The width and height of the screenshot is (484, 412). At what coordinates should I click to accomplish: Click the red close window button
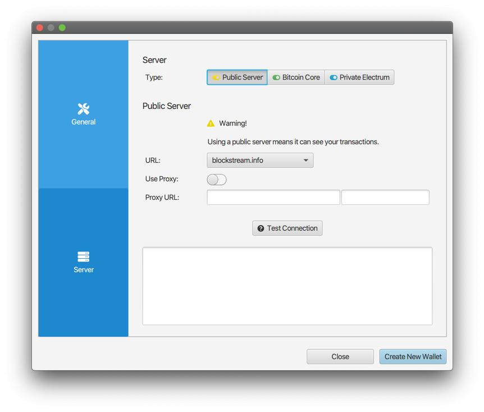pyautogui.click(x=40, y=28)
